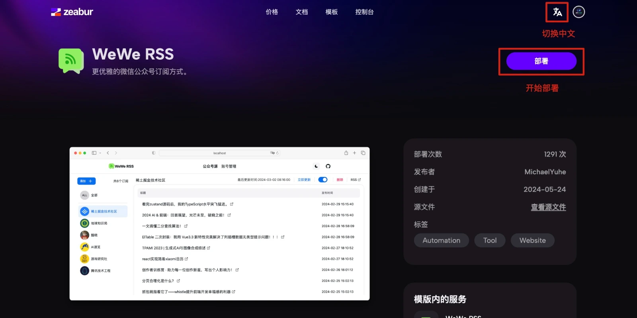
Task: Click the green WeWe RSS template logo
Action: (x=71, y=61)
